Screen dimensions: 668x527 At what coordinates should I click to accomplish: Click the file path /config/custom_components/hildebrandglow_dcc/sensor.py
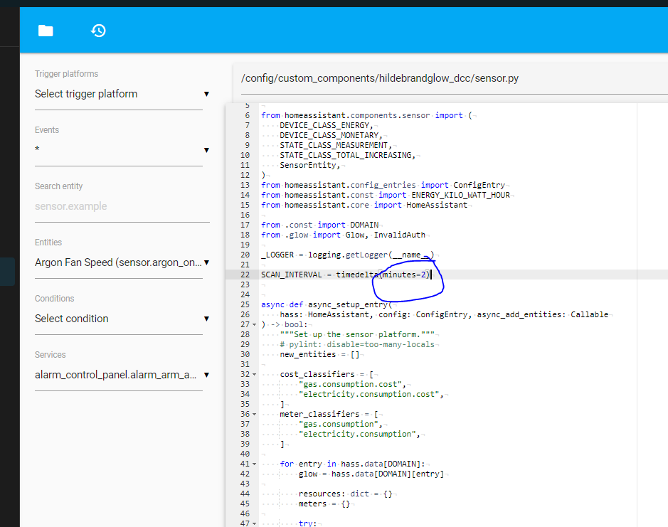click(x=380, y=78)
